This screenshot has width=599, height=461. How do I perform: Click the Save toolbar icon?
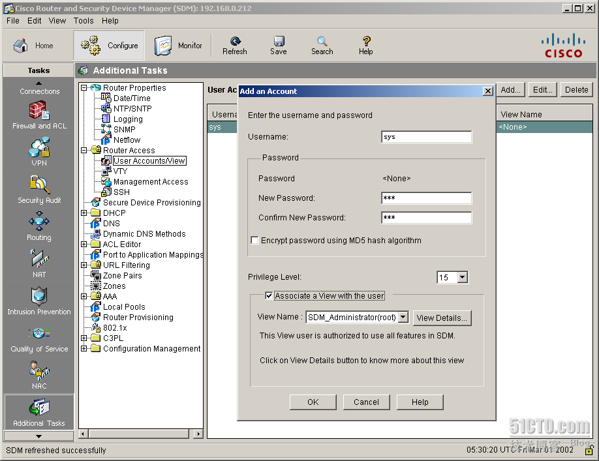pyautogui.click(x=279, y=46)
